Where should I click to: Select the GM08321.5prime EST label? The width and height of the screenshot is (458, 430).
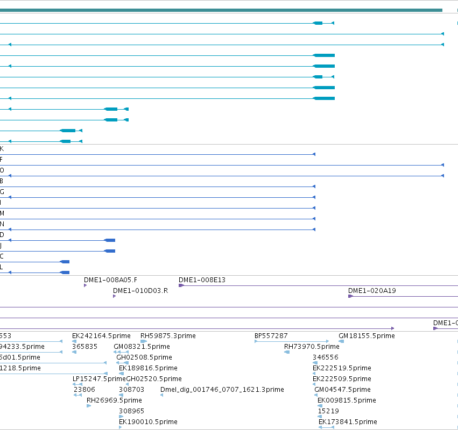click(x=142, y=347)
